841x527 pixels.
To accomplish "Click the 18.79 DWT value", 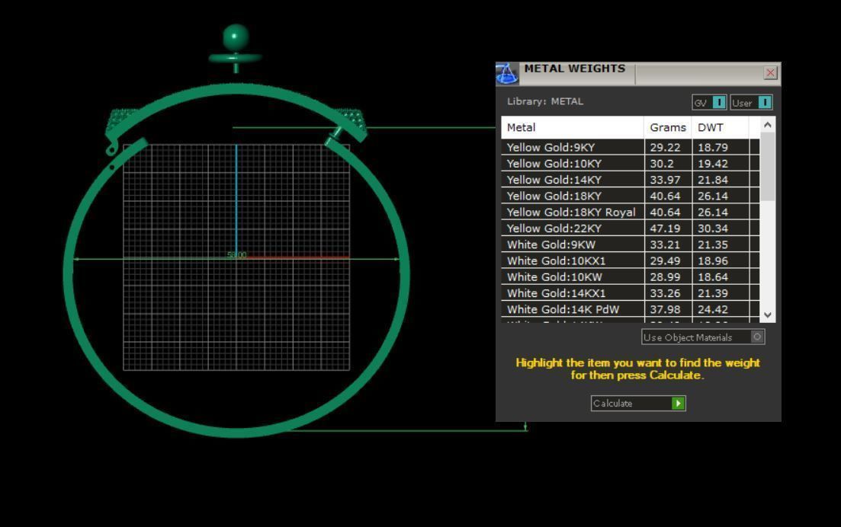I will click(713, 147).
